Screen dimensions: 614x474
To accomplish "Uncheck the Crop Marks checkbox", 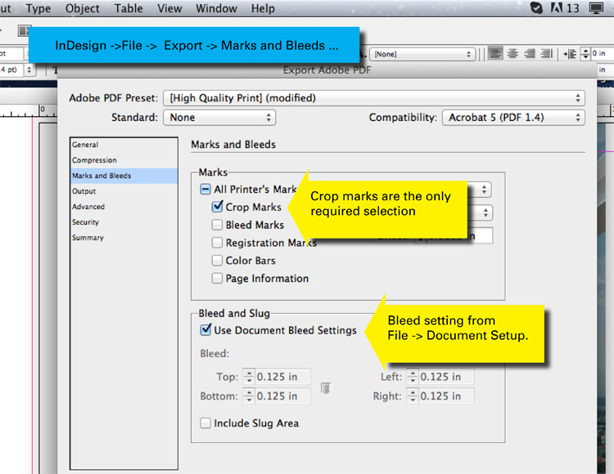I will tap(217, 206).
